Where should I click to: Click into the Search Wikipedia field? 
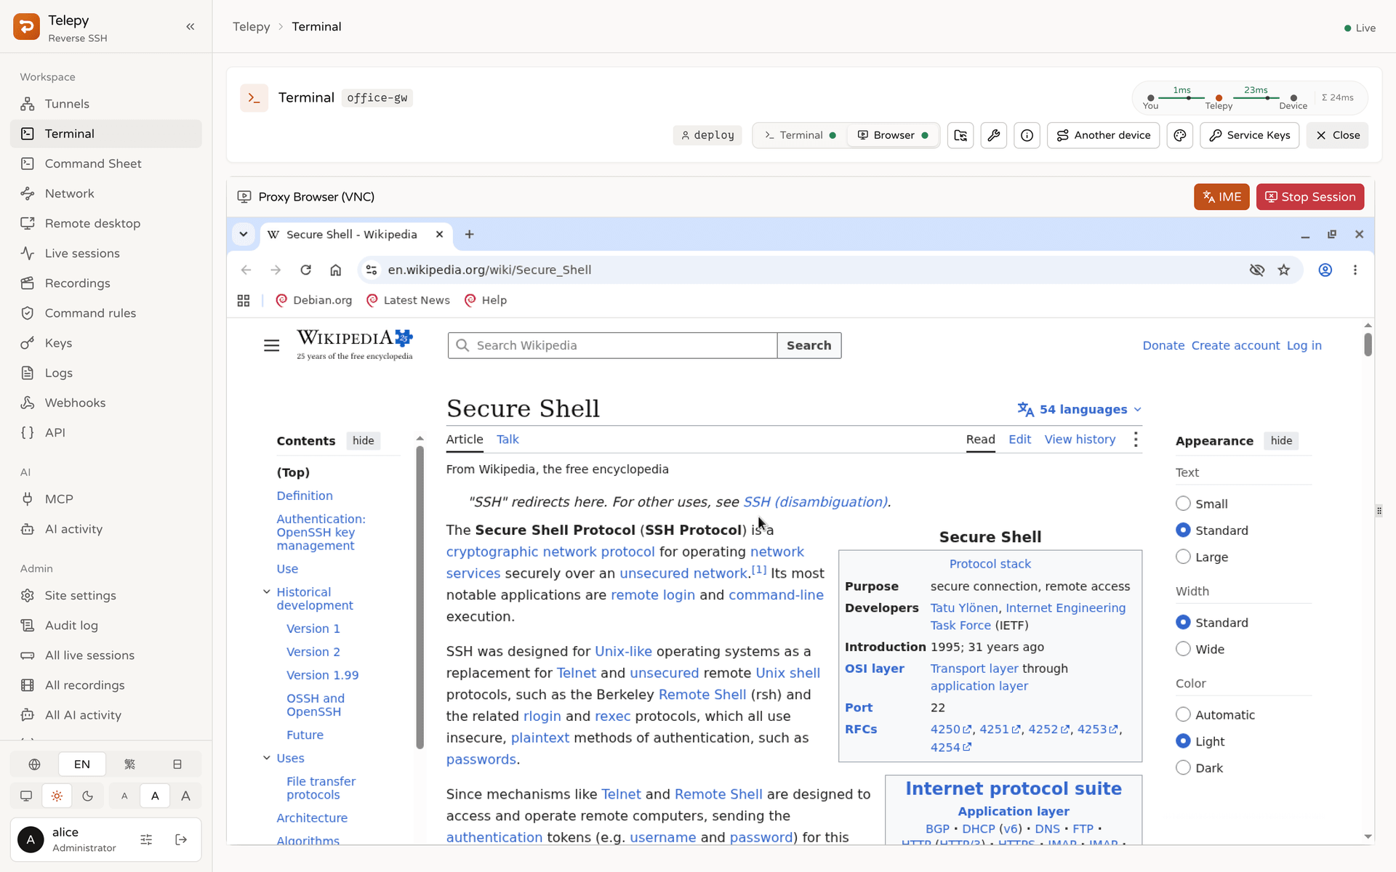tap(612, 345)
